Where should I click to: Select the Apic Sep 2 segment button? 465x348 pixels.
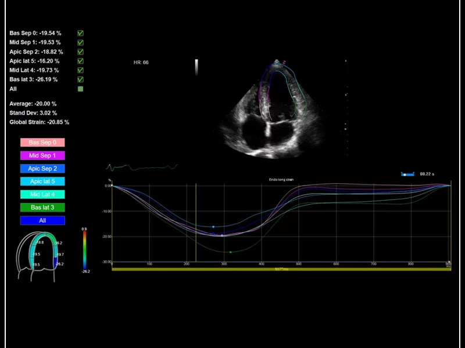coord(42,168)
